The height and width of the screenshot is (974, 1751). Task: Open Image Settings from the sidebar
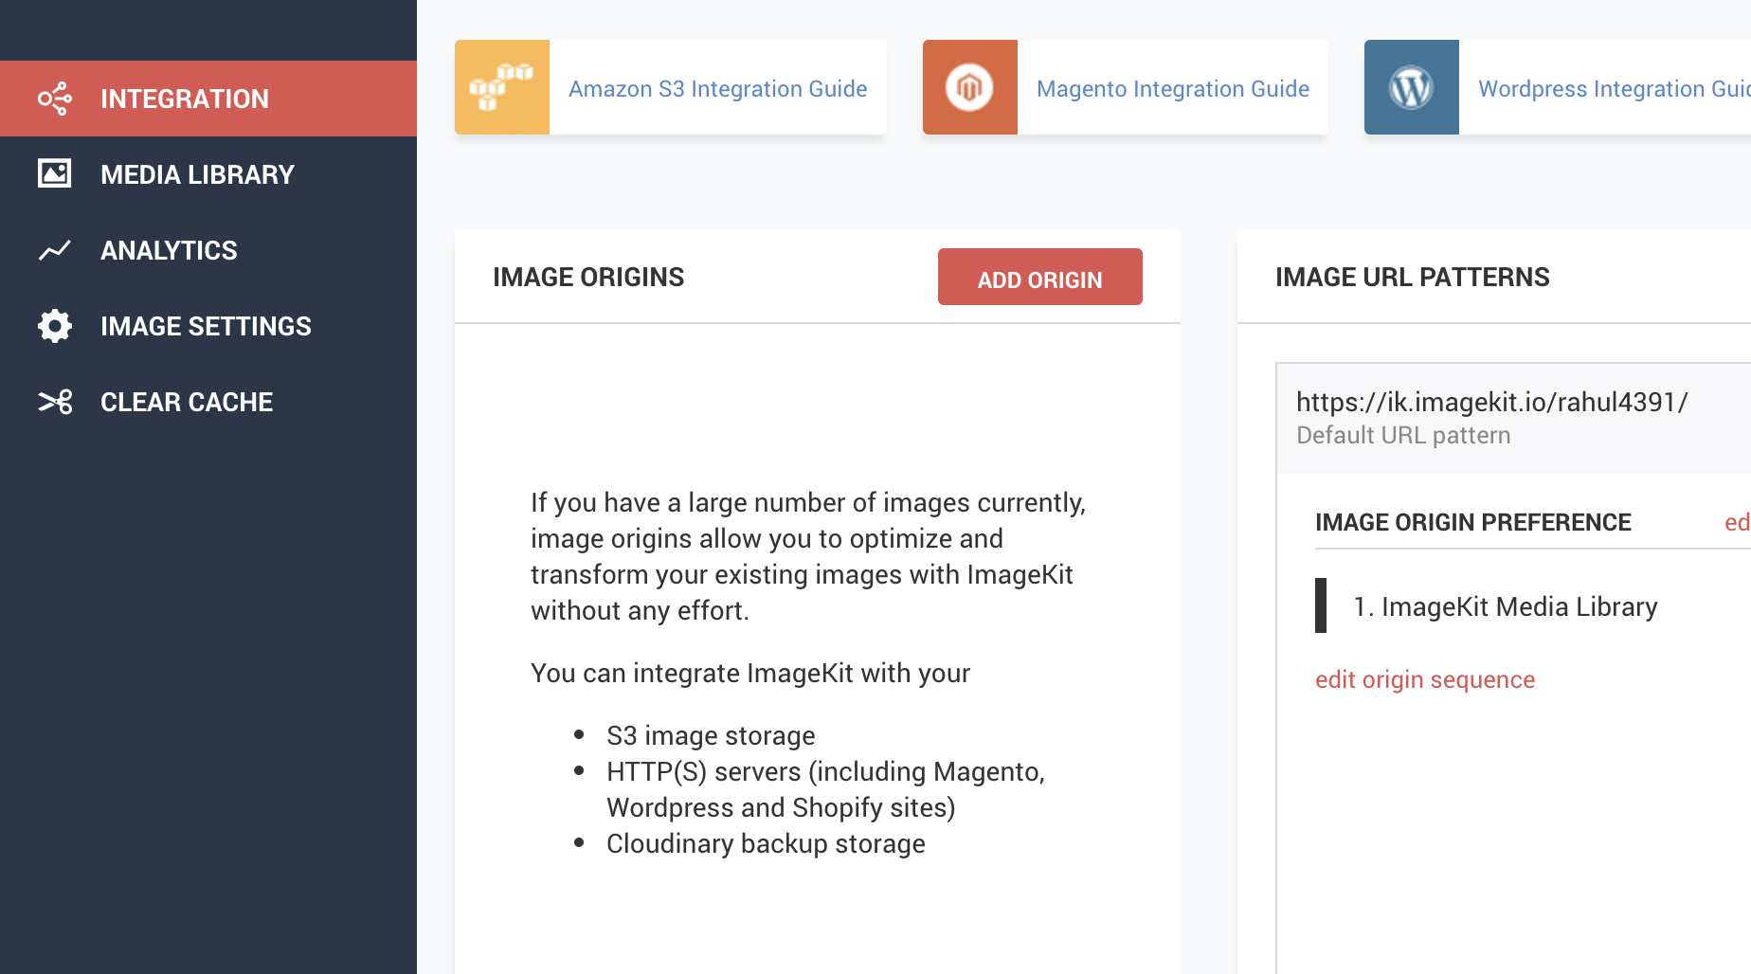(208, 326)
